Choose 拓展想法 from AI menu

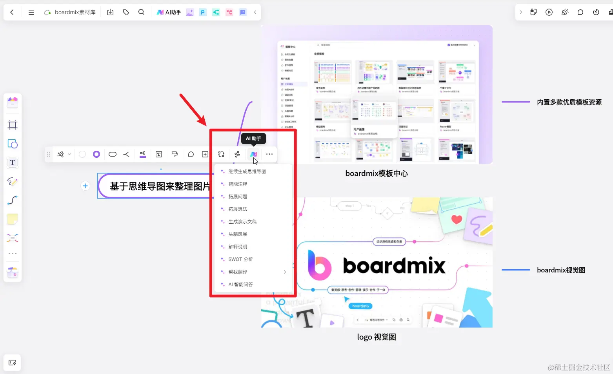point(253,209)
